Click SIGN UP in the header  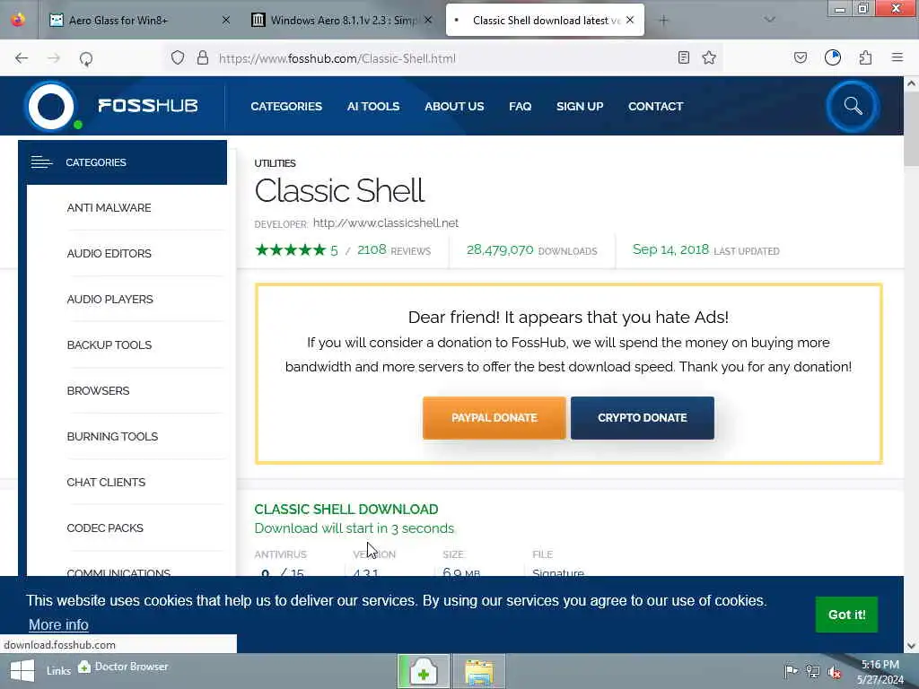tap(580, 106)
